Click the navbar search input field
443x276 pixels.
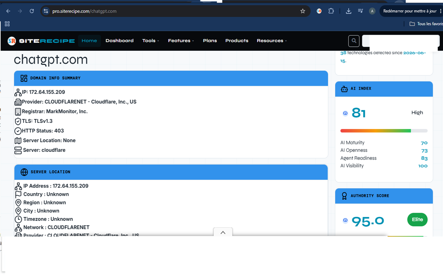400,41
